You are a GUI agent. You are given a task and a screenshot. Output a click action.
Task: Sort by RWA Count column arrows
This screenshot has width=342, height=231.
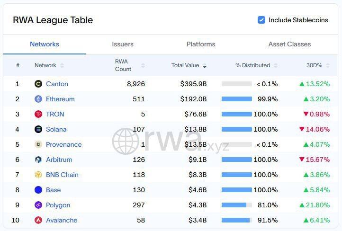point(143,65)
